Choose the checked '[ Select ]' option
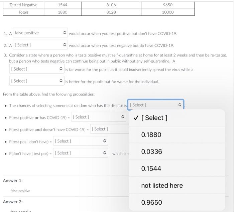This screenshot has height=212, width=234. [x=177, y=118]
